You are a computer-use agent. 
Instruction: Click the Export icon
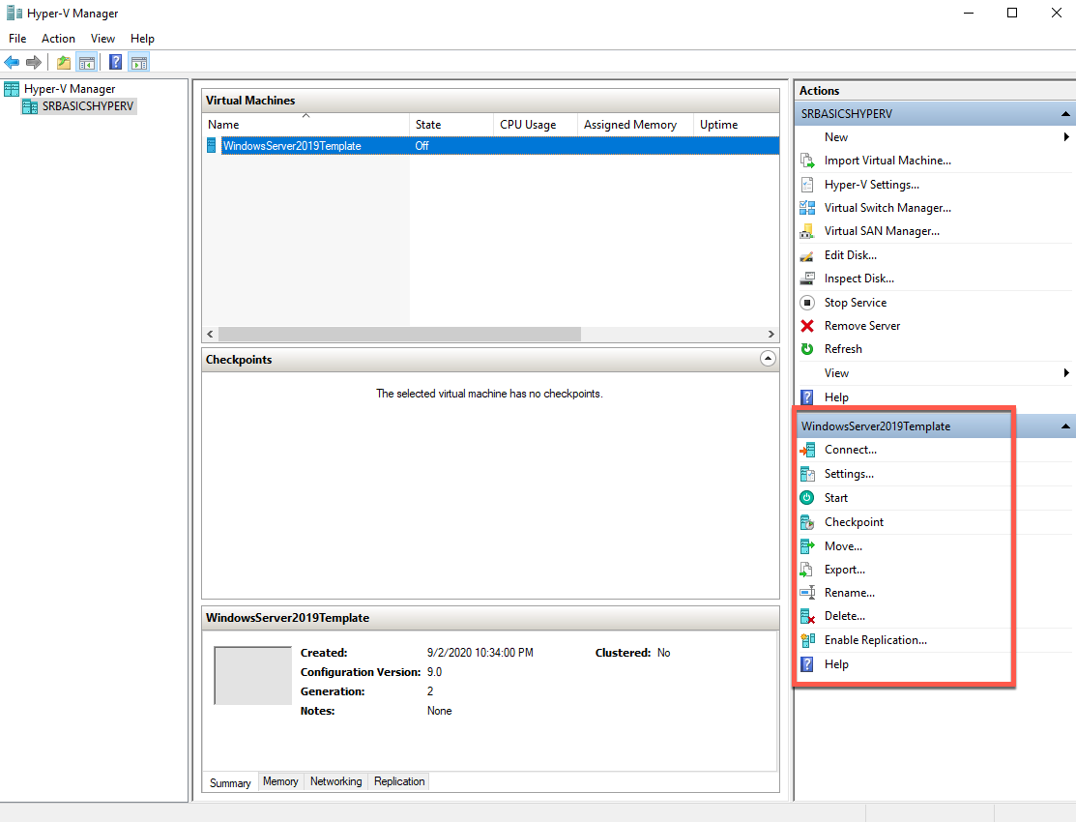(x=807, y=570)
